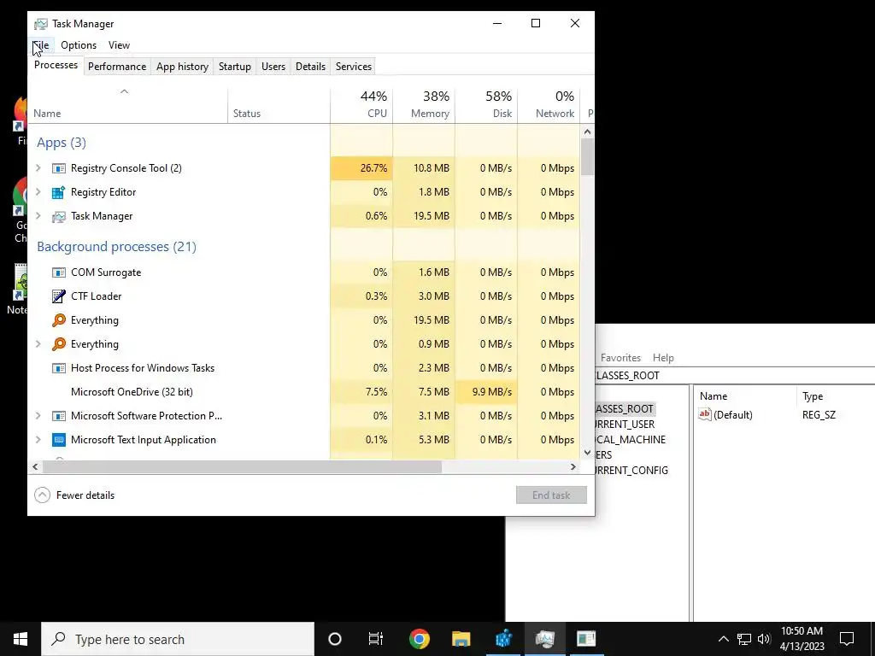Open Task View on the taskbar
Viewport: 875px width, 656px height.
tap(376, 639)
